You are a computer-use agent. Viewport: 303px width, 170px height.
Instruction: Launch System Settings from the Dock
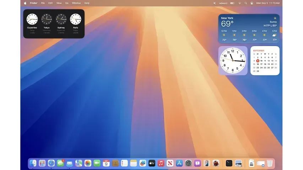pos(188,163)
